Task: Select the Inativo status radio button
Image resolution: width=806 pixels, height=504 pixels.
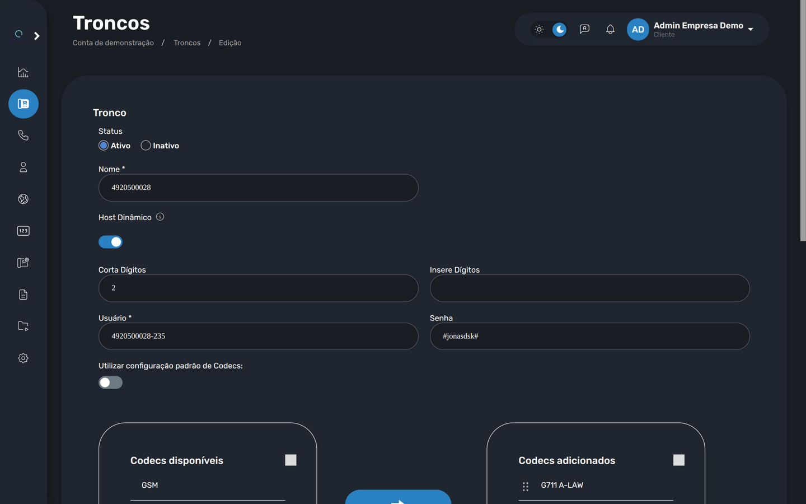Action: (146, 146)
